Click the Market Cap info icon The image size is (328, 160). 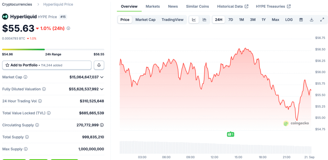point(26,77)
